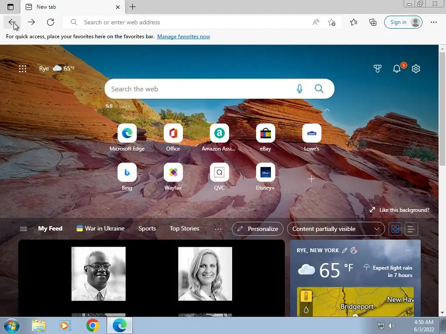Click the Personalize button

click(x=257, y=229)
